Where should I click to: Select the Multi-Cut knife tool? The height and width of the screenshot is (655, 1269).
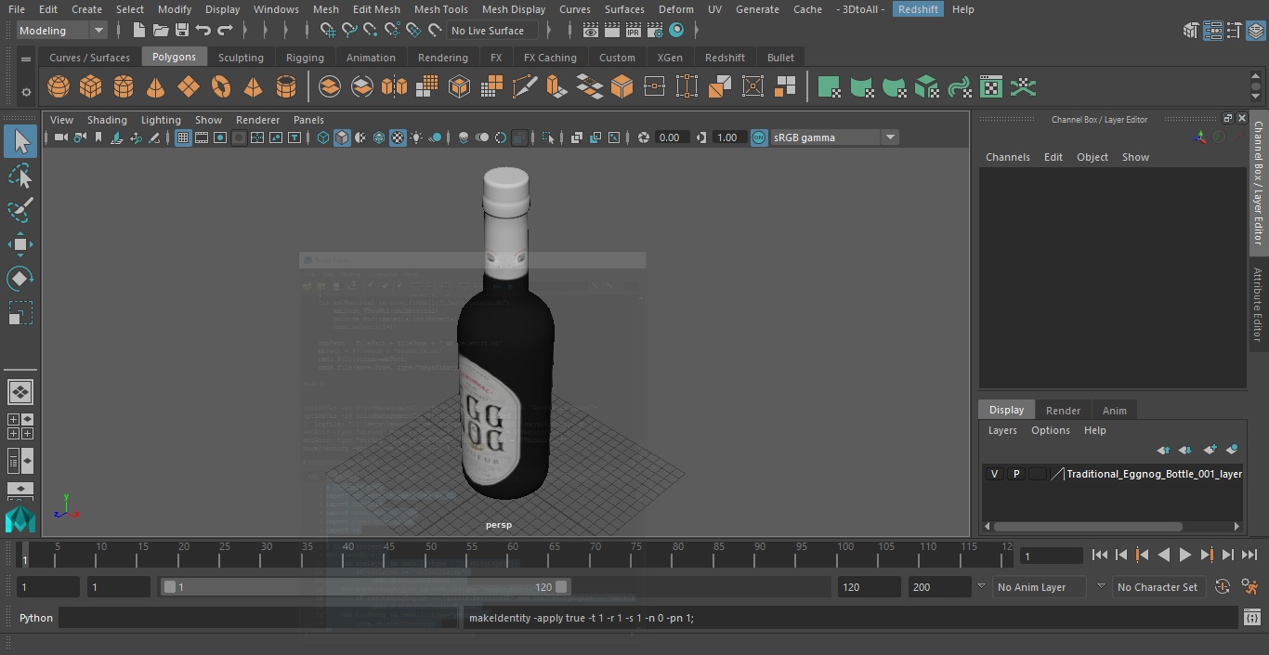point(524,87)
